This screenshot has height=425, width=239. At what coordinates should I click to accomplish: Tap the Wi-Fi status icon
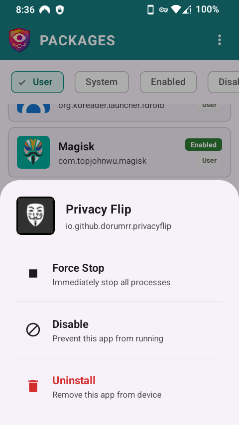[176, 10]
